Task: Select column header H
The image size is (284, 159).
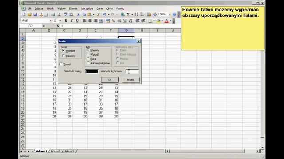Action: [x=142, y=30]
